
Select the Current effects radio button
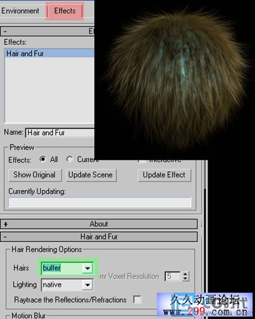click(69, 159)
